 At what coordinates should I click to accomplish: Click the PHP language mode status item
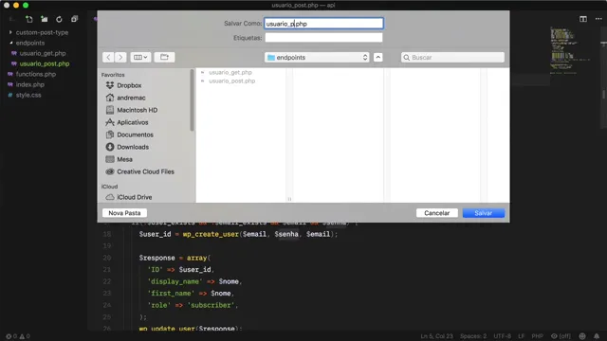click(x=537, y=336)
